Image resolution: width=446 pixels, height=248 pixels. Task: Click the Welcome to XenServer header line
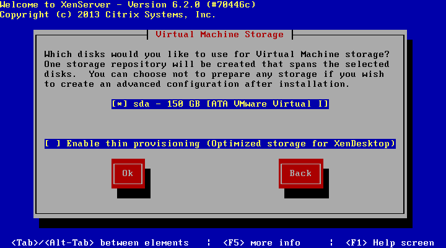click(128, 4)
